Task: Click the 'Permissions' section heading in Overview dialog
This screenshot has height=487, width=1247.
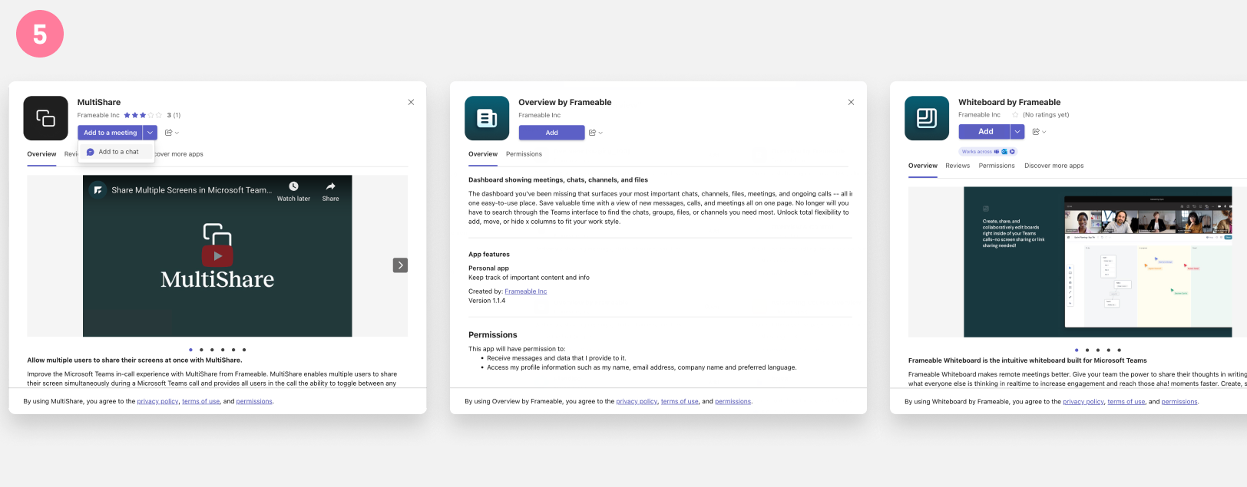Action: pyautogui.click(x=493, y=335)
